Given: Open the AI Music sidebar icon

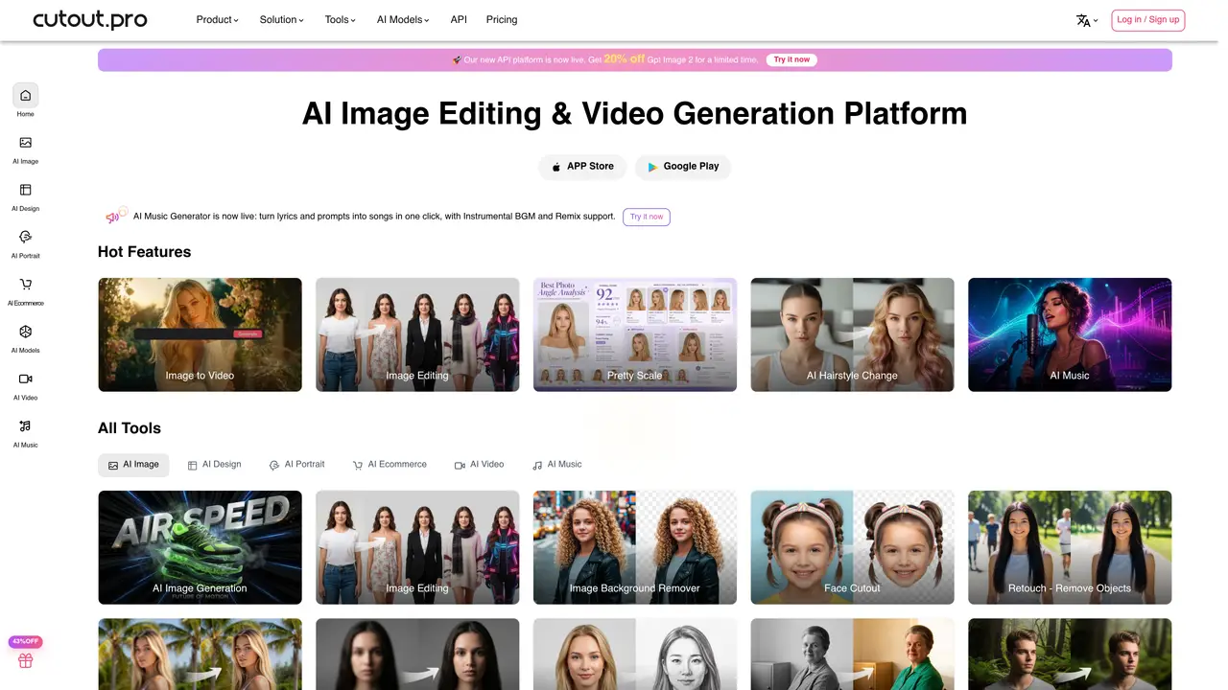Looking at the screenshot, I should [25, 425].
